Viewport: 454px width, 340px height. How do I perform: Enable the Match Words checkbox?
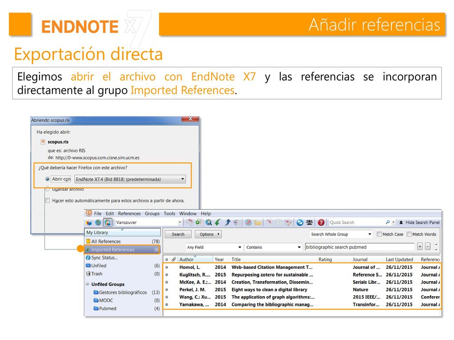pos(409,234)
